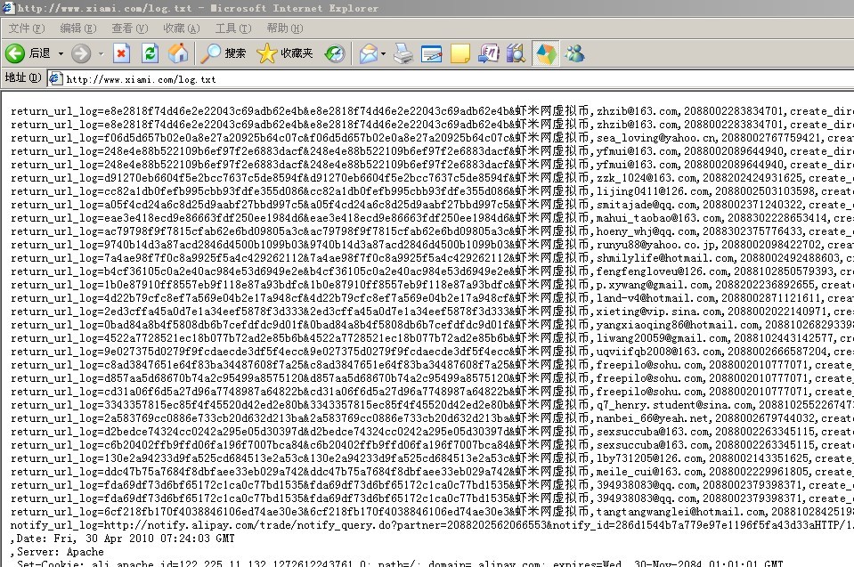Click email hoeny_whj@qq.com

click(x=647, y=231)
